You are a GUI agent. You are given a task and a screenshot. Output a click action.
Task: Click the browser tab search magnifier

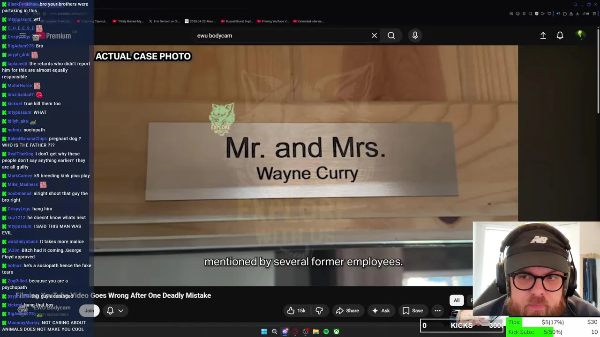click(575, 5)
